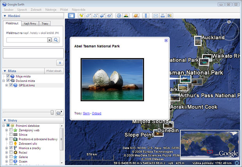The width and height of the screenshot is (242, 167).
Task: Click the folder icon below Místa panel
Action: (59, 113)
